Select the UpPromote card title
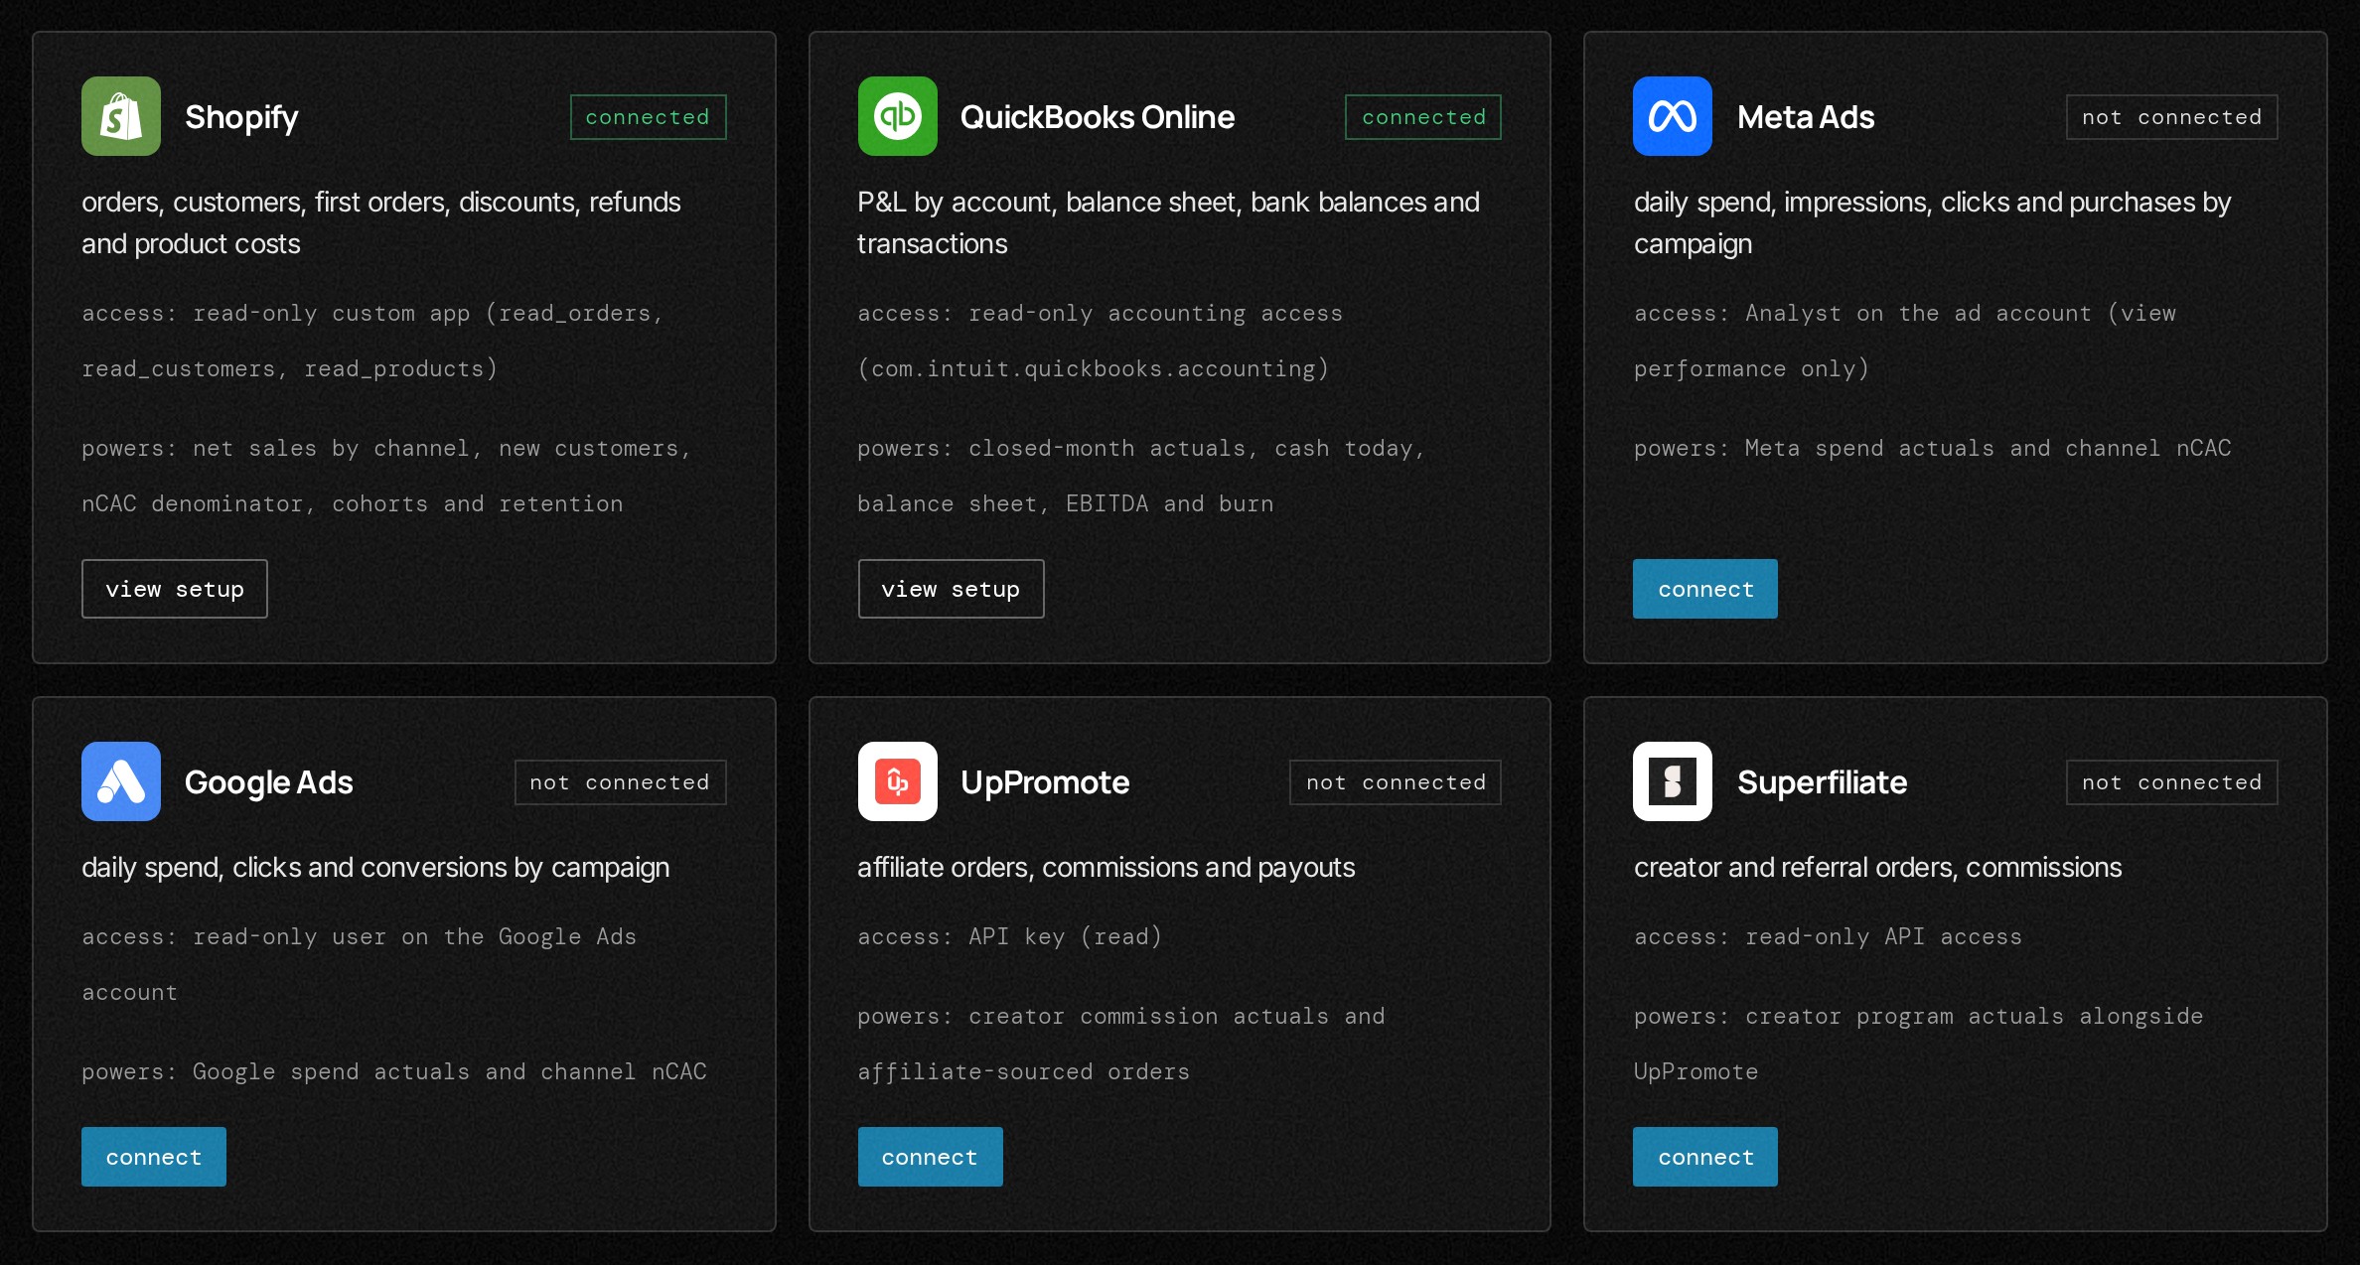Viewport: 2360px width, 1265px height. point(1045,782)
